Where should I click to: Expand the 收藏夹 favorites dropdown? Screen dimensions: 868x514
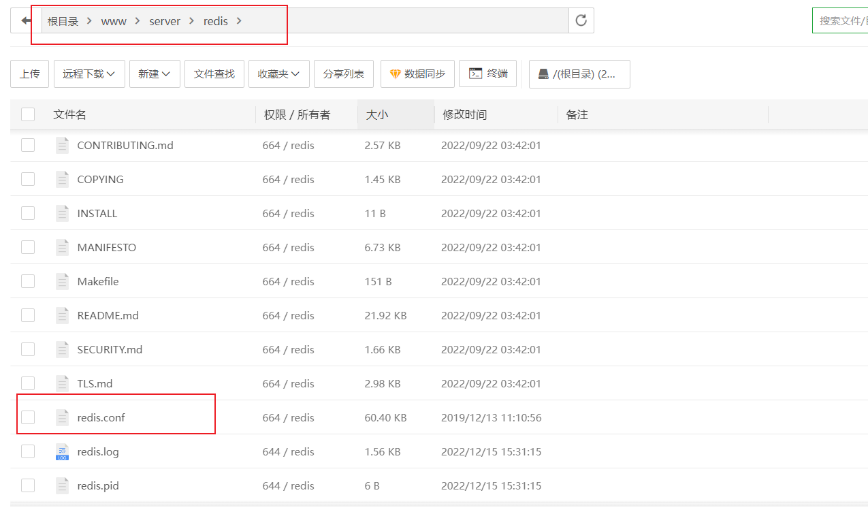coord(279,74)
